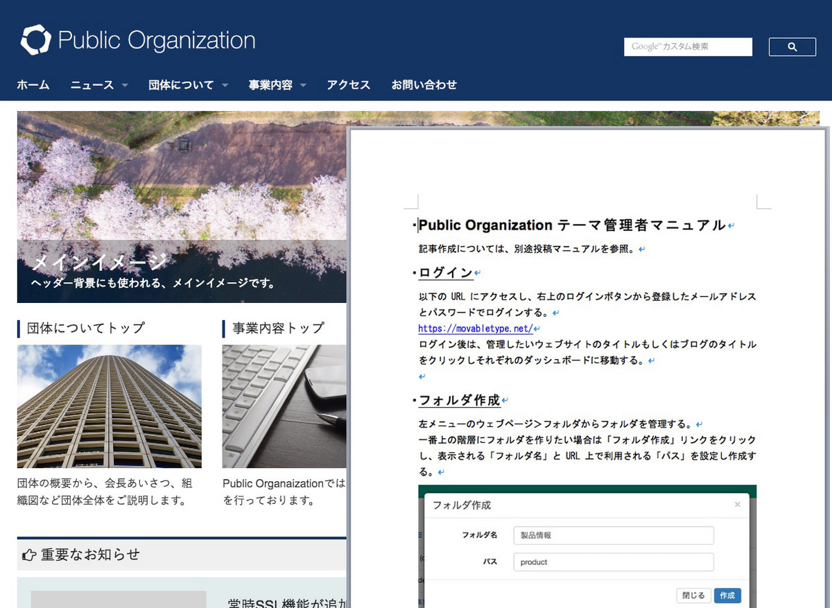Image resolution: width=832 pixels, height=608 pixels.
Task: Open the 事業内容 dropdown arrow
Action: [303, 85]
